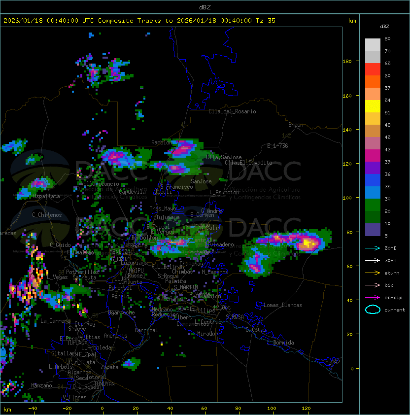Click the '50YD' legend label

(x=390, y=248)
